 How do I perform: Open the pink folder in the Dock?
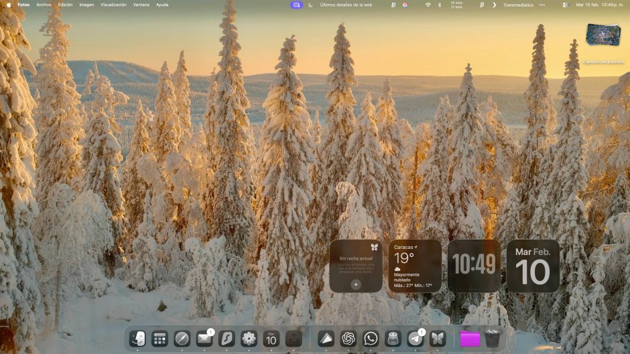pos(470,339)
